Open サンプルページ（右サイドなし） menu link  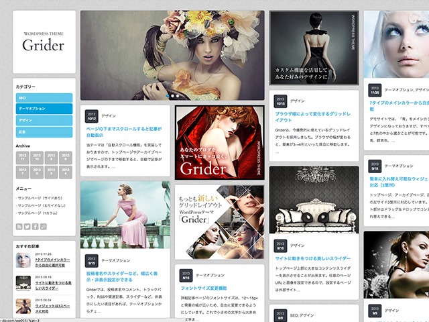[42, 206]
